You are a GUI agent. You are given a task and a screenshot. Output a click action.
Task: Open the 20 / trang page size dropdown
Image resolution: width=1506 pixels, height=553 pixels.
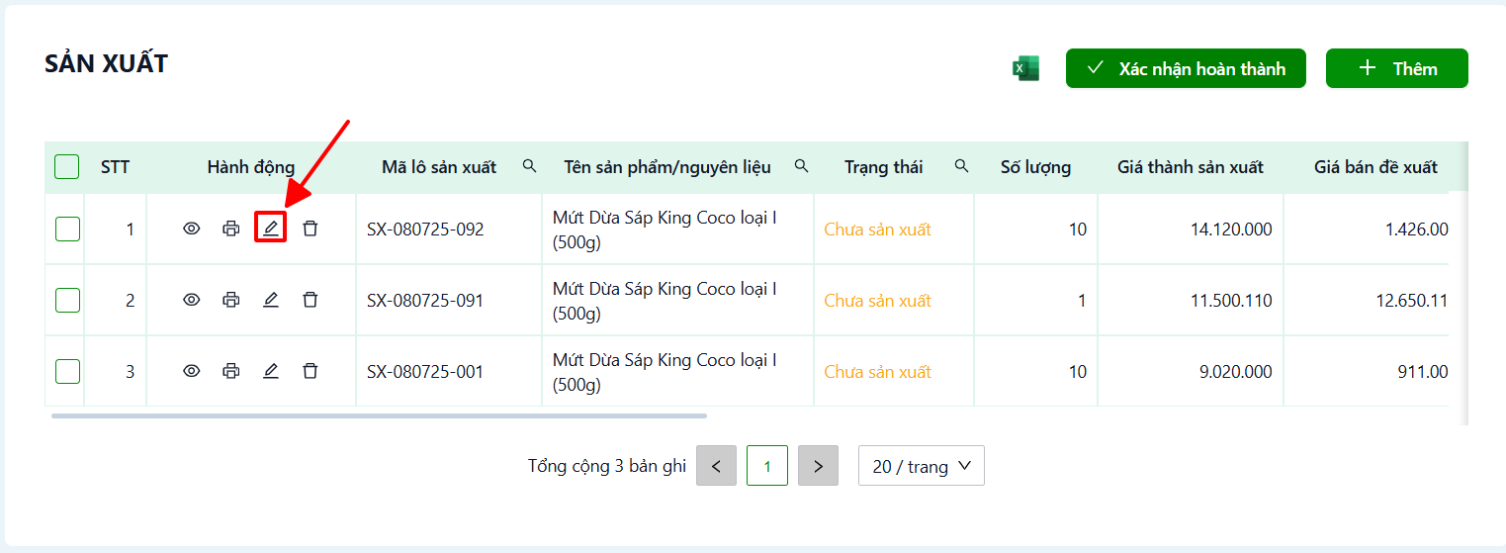922,465
